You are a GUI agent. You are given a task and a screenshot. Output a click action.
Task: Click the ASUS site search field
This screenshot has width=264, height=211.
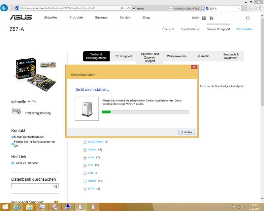tap(231, 18)
